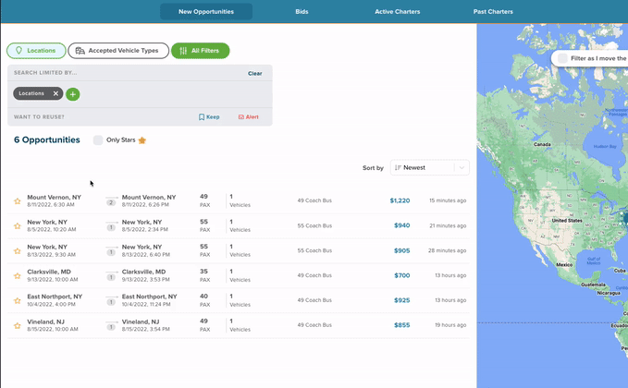Star the Clarksville, MD opportunity
This screenshot has width=628, height=388.
[x=18, y=275]
